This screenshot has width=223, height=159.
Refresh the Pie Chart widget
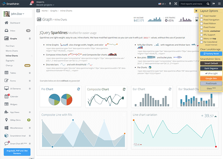coord(78,89)
